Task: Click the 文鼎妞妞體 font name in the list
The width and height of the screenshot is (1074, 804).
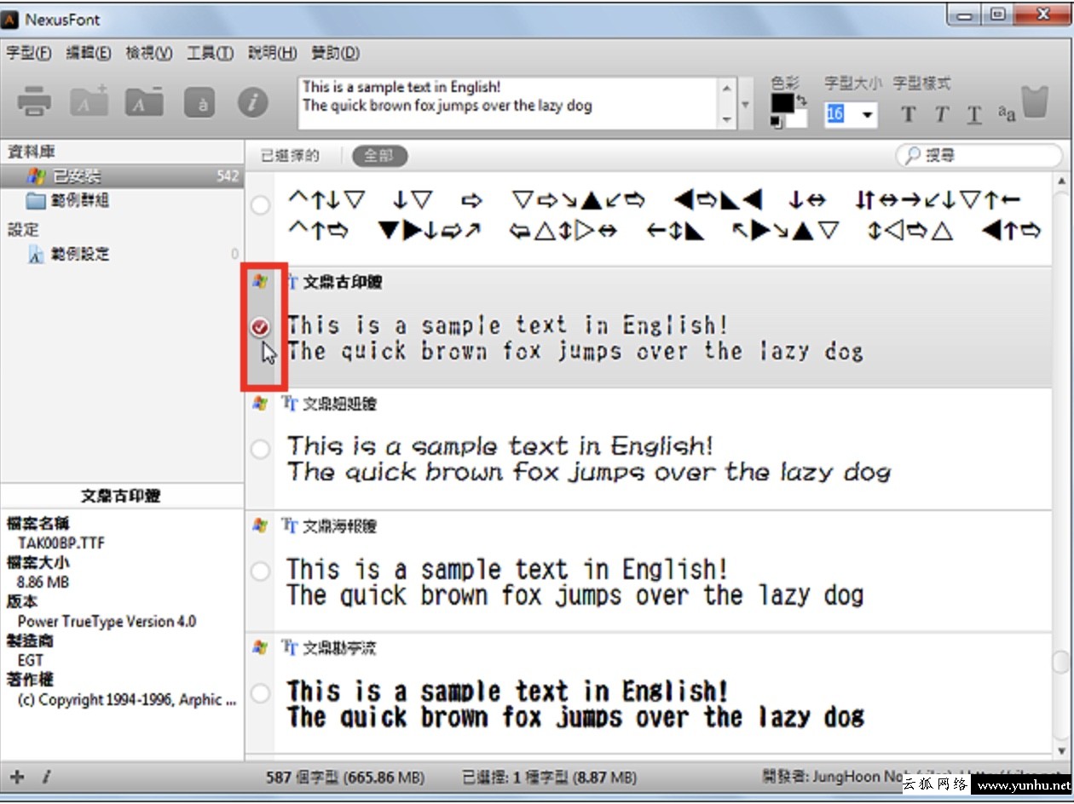Action: (340, 404)
